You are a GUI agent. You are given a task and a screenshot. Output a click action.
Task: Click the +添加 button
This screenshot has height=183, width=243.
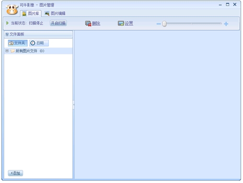15,173
